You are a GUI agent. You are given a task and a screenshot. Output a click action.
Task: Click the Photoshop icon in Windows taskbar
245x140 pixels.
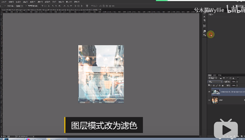[6, 139]
